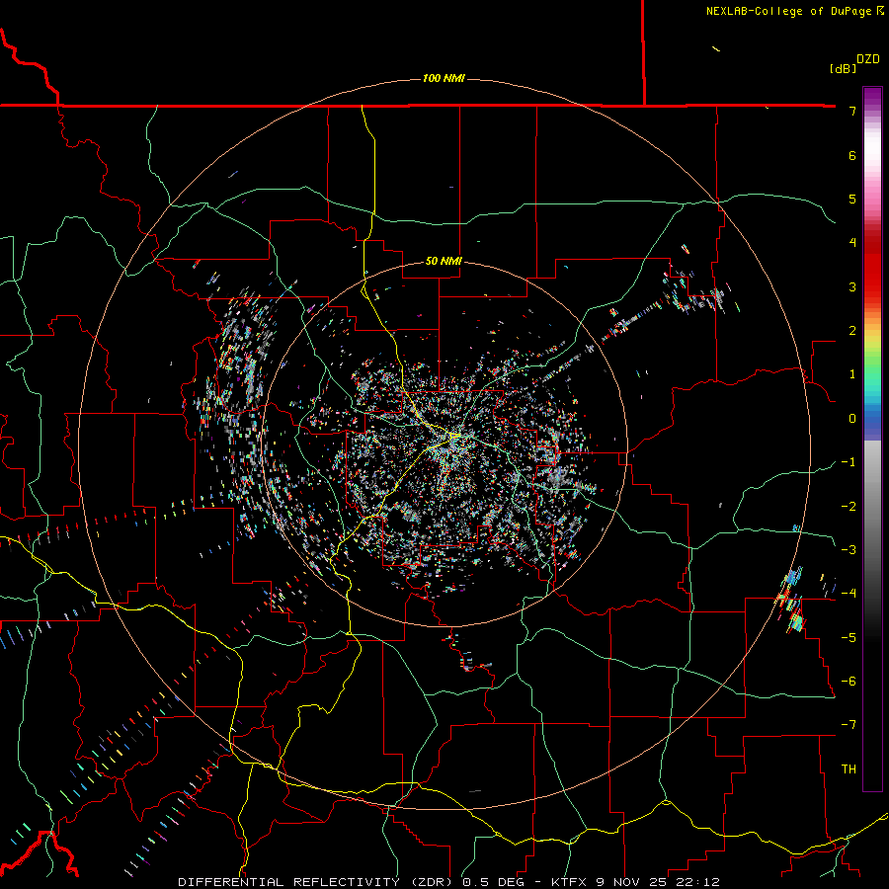The width and height of the screenshot is (889, 889).
Task: Click the -6 value on color scale
Action: tap(849, 682)
